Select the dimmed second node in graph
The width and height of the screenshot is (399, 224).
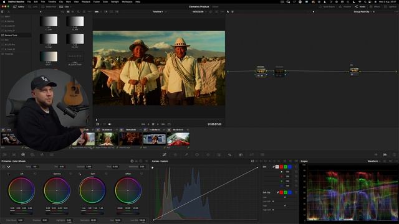point(279,72)
